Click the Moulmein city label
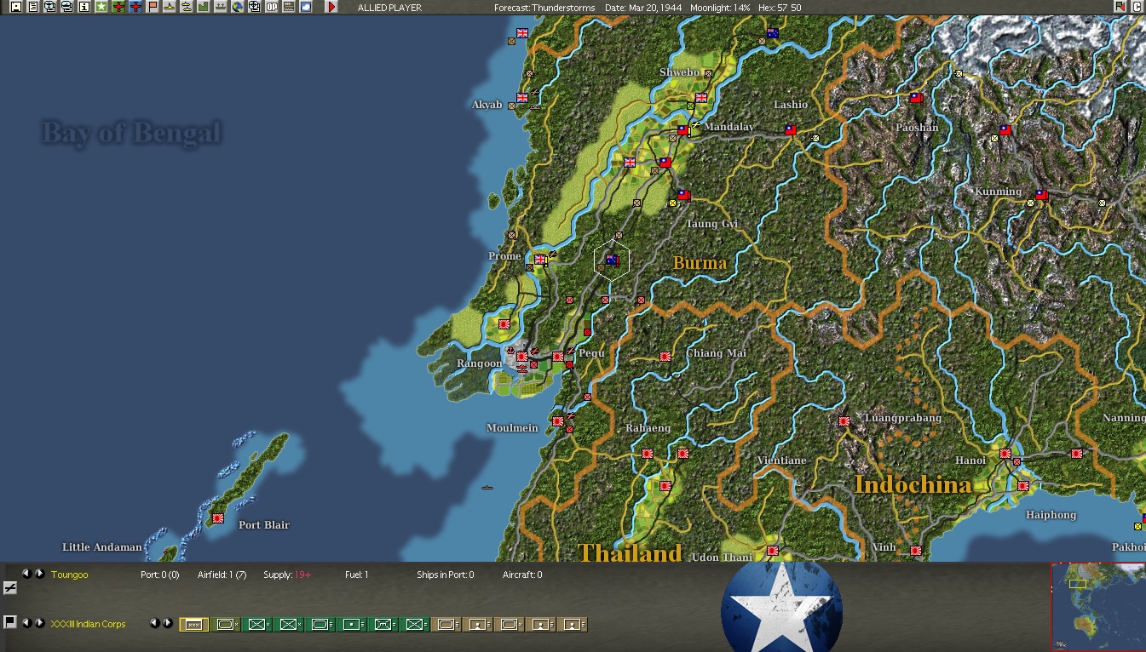1146x652 pixels. [x=512, y=427]
